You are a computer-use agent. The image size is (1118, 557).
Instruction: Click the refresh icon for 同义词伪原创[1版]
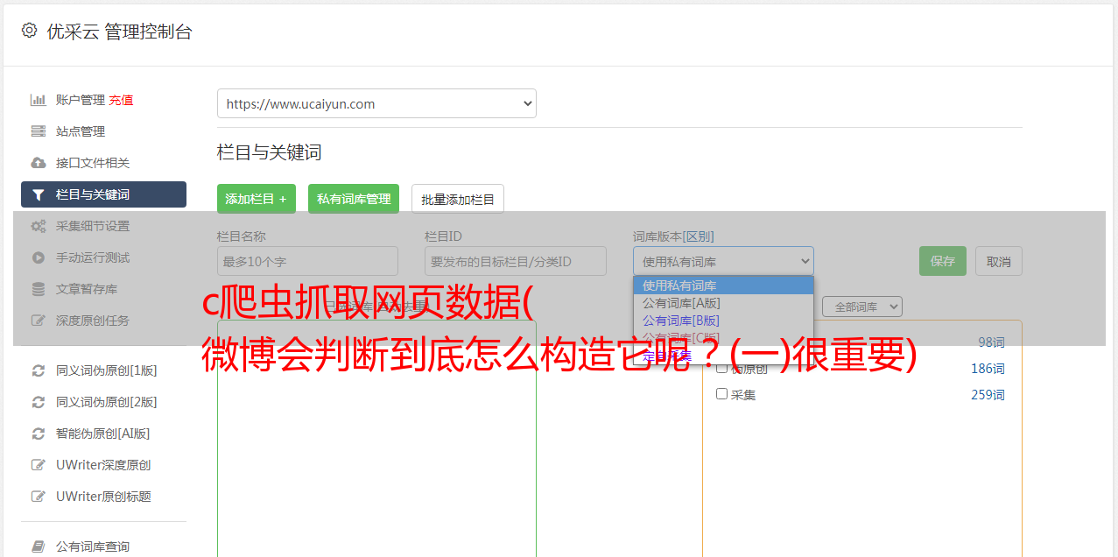pos(38,370)
